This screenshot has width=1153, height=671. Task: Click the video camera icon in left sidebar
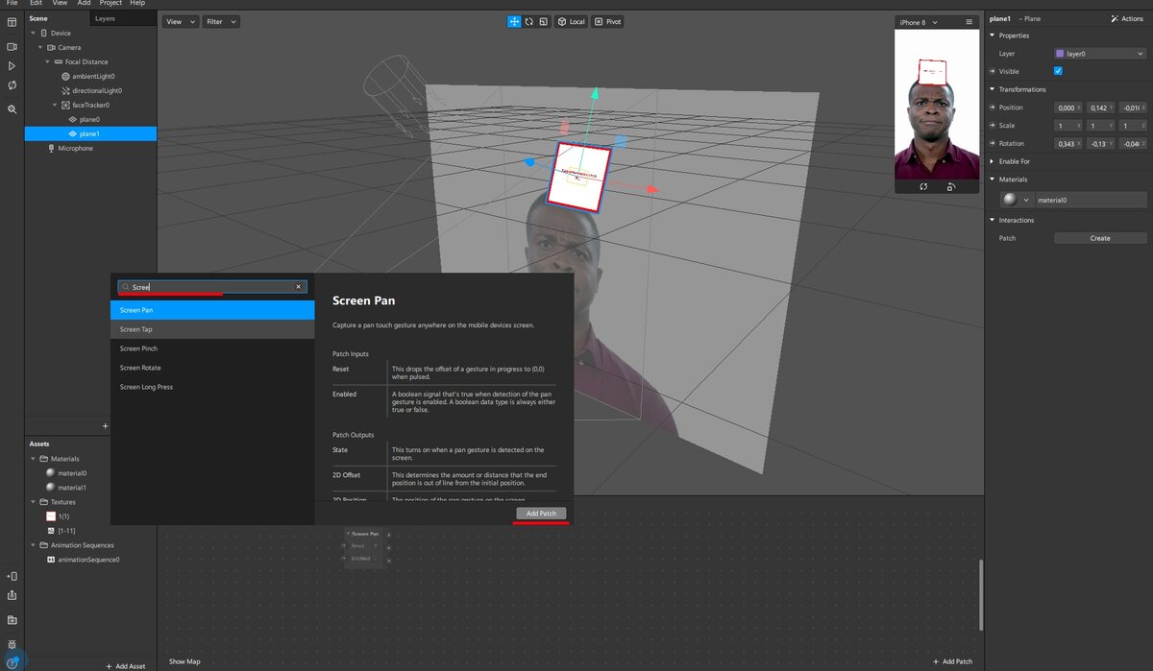click(12, 46)
